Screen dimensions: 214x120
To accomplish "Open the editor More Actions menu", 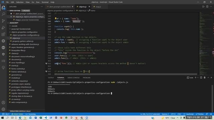I will click(211, 7).
